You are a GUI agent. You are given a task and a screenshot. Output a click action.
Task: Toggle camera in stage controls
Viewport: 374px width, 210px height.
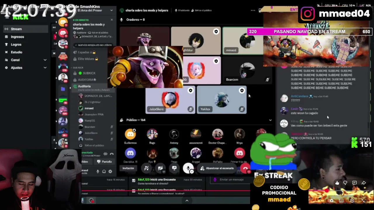click(160, 168)
